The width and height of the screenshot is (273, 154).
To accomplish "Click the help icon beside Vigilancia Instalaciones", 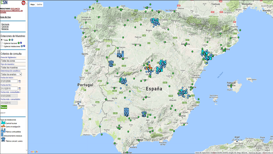I will [x=24, y=46].
